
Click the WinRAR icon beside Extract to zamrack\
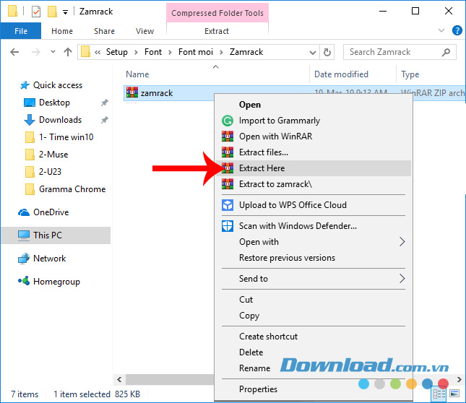pos(228,184)
